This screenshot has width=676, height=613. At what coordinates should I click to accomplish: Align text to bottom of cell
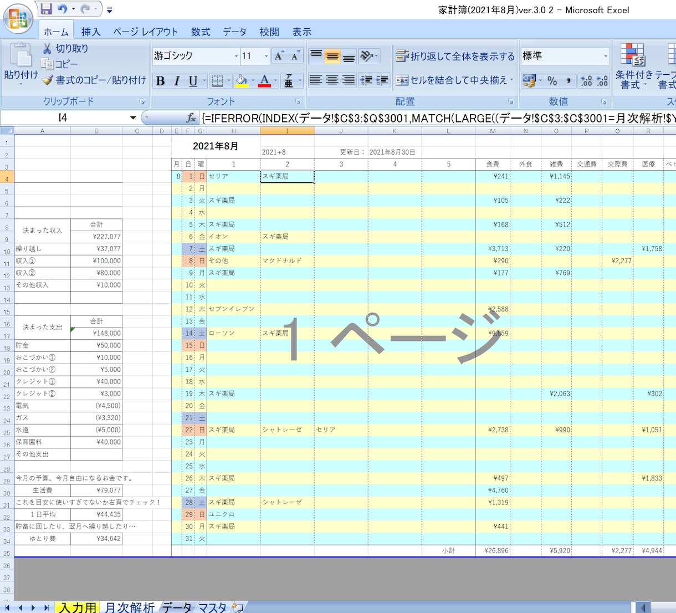pos(349,56)
